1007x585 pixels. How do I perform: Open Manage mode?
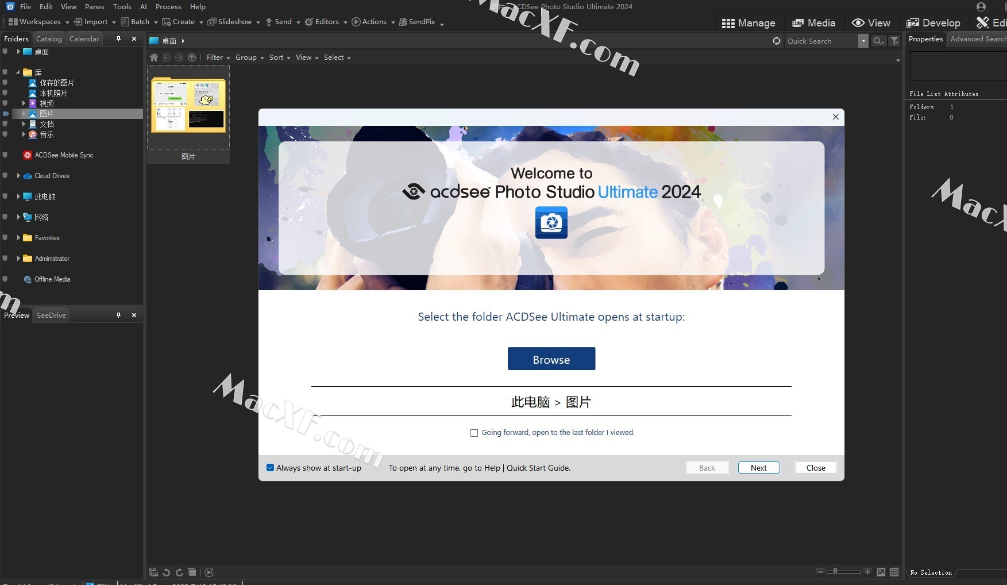(749, 23)
